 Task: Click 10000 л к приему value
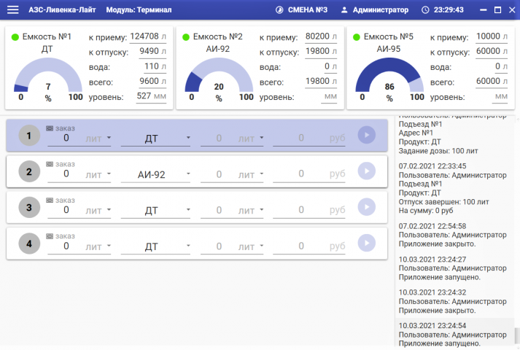pyautogui.click(x=492, y=36)
